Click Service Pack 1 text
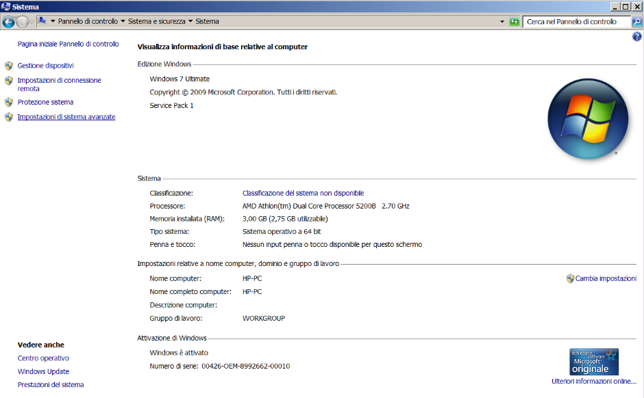The image size is (644, 398). click(x=171, y=105)
